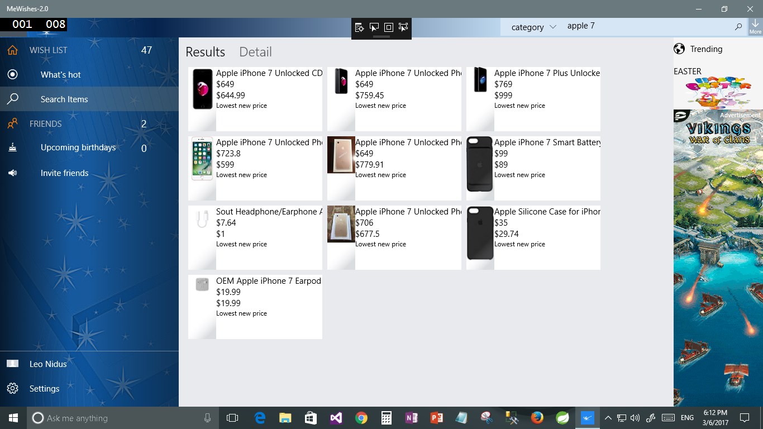
Task: Click Cortana 'Ask me anything' search box
Action: (x=123, y=418)
